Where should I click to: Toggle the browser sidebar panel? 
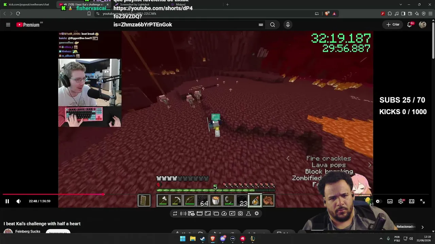pyautogui.click(x=403, y=14)
